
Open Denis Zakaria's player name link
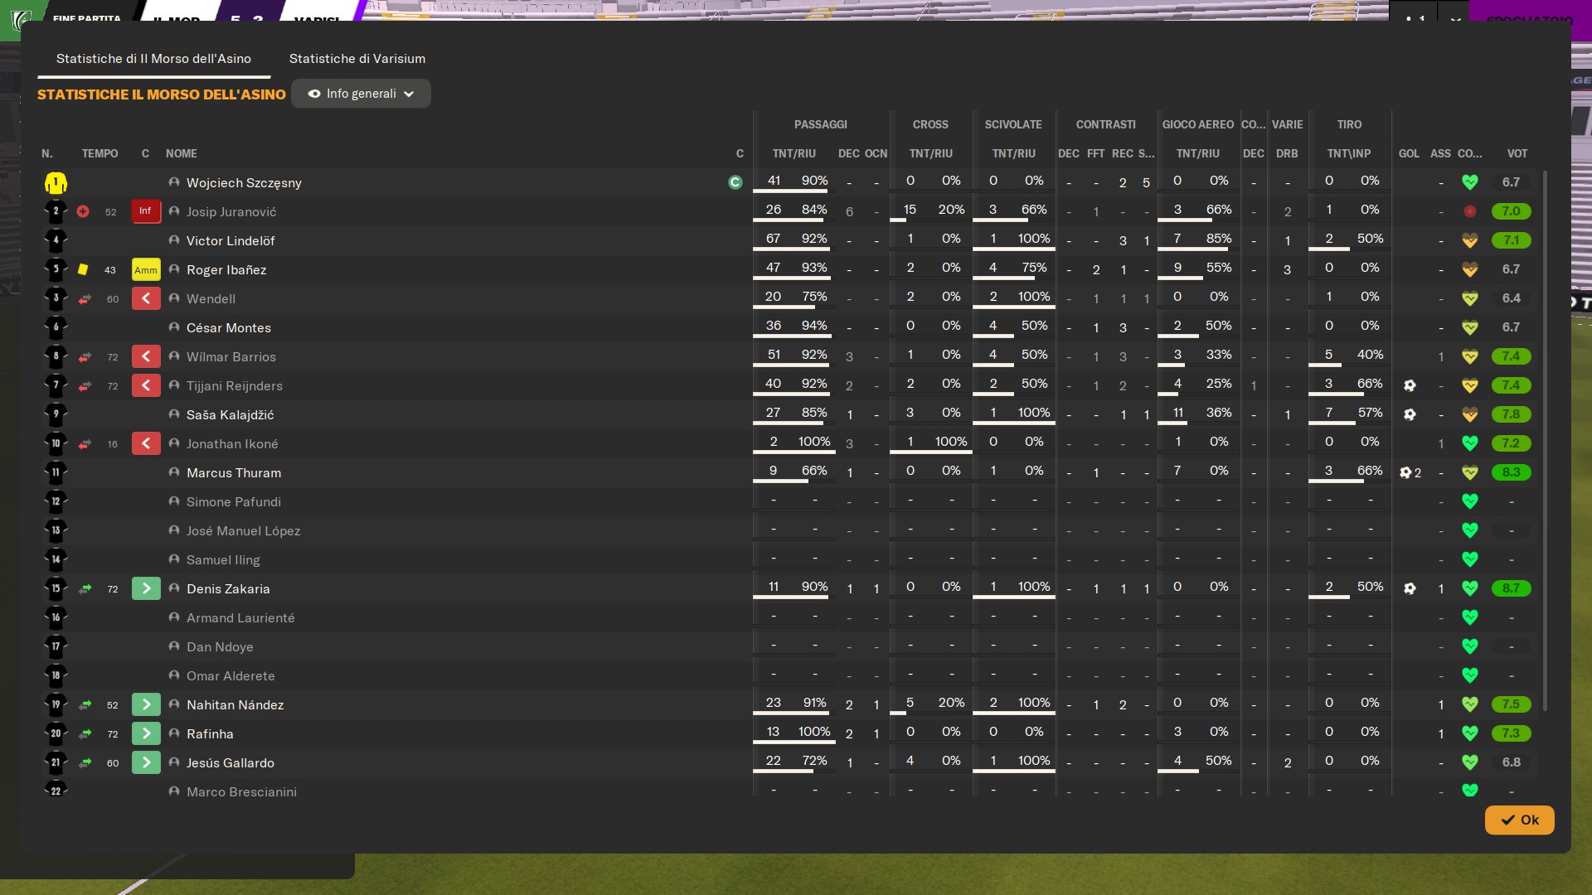pyautogui.click(x=228, y=588)
